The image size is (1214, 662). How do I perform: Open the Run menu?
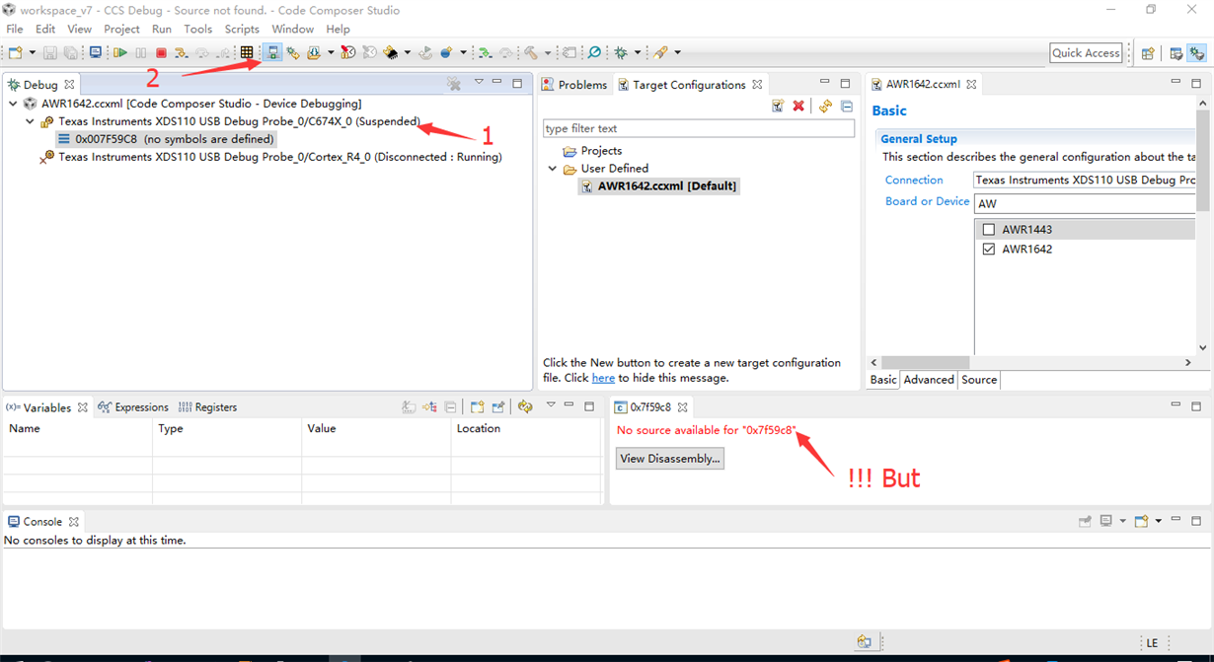(162, 29)
